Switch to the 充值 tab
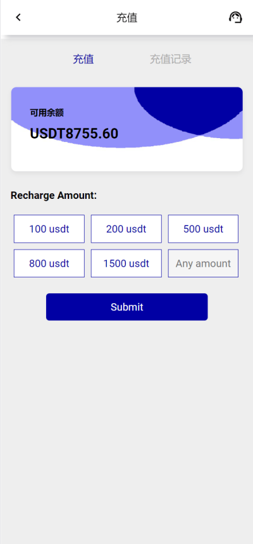 click(x=83, y=60)
